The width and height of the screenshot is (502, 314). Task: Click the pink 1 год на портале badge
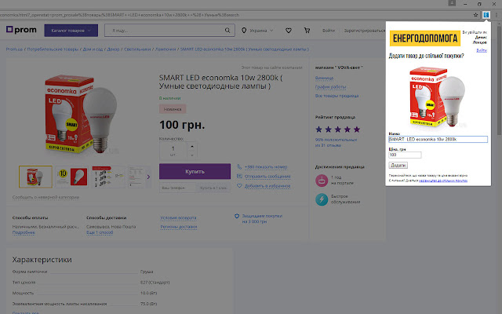coord(322,181)
